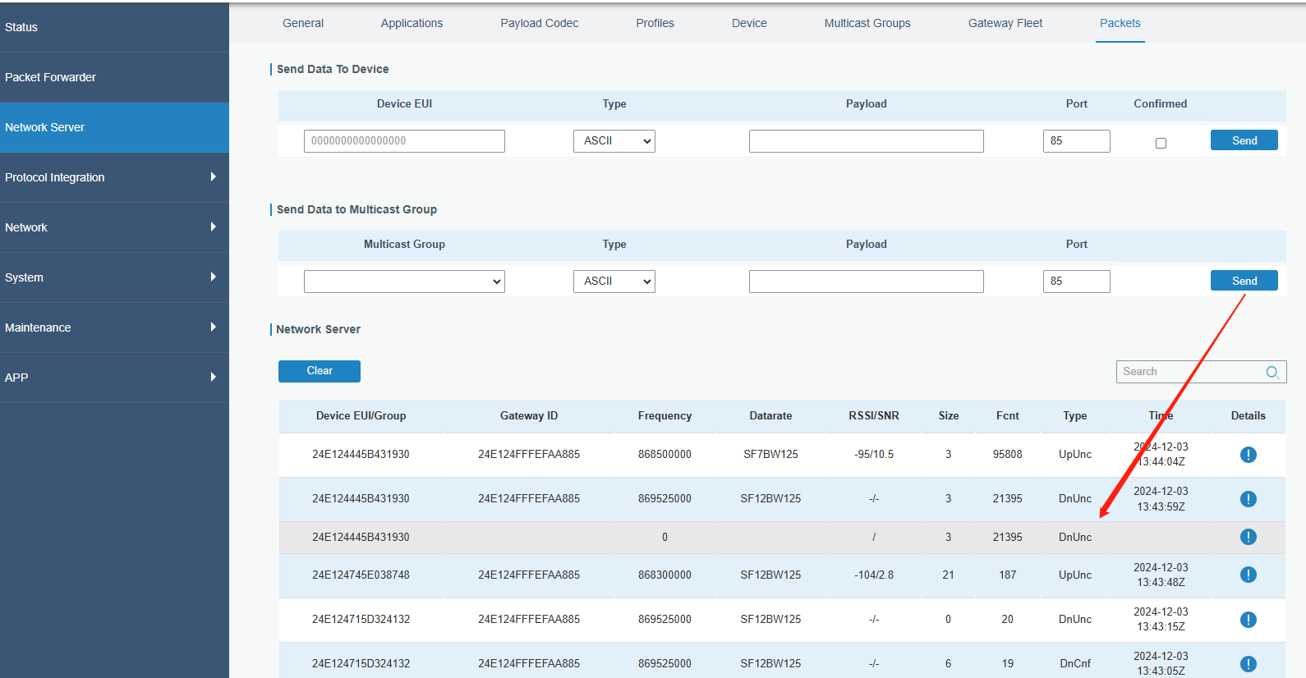Send data to the multicast group

1244,281
